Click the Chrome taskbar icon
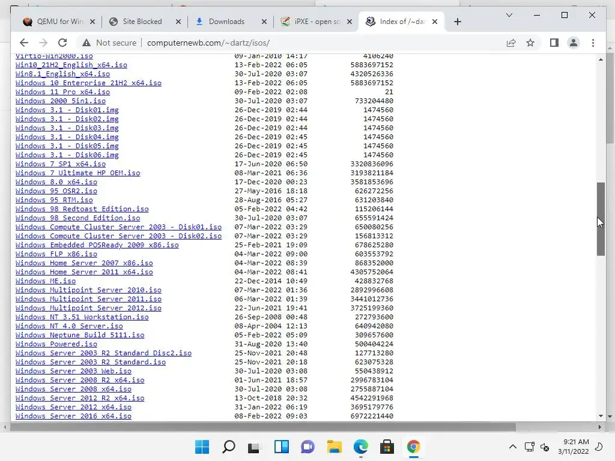Image resolution: width=615 pixels, height=461 pixels. pos(413,447)
